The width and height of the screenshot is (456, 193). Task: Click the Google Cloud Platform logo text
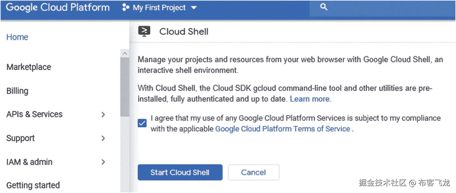[58, 8]
